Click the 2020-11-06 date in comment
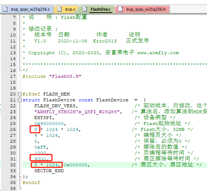Screen dimensions: 207x191 point(73,41)
